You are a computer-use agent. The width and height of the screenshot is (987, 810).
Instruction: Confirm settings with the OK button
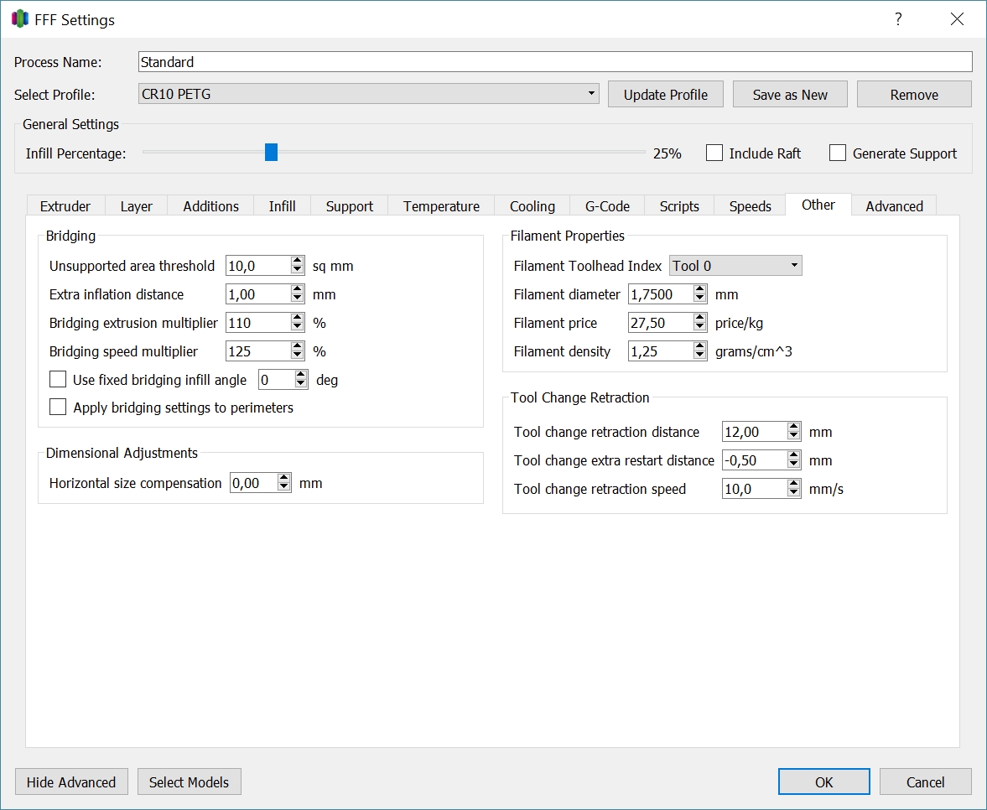824,781
